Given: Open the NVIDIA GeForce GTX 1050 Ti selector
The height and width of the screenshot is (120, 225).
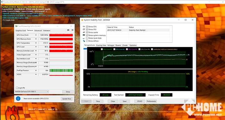Looking at the screenshot, I should click(32, 92).
